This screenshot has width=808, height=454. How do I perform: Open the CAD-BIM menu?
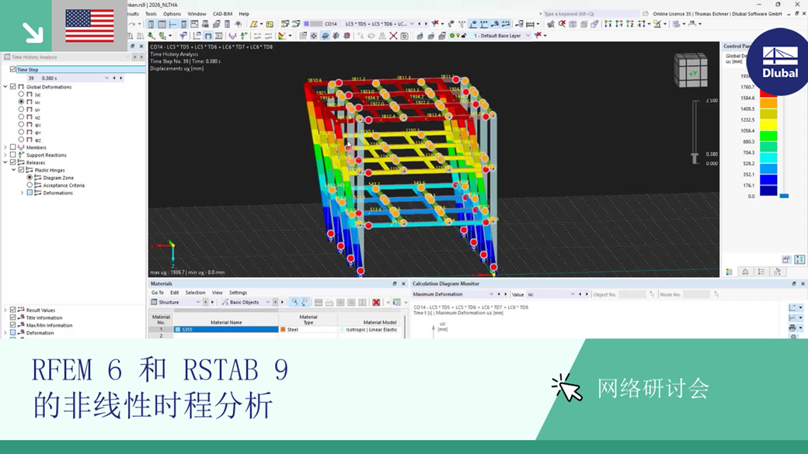[x=223, y=14]
